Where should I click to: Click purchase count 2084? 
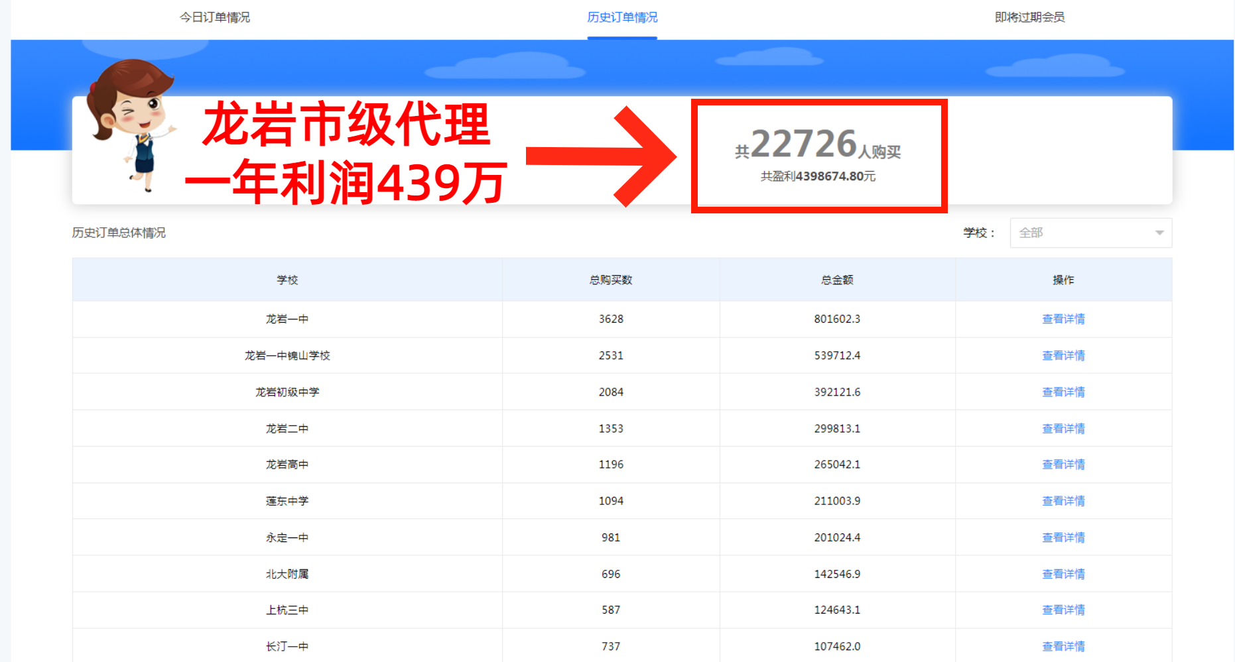pyautogui.click(x=611, y=392)
